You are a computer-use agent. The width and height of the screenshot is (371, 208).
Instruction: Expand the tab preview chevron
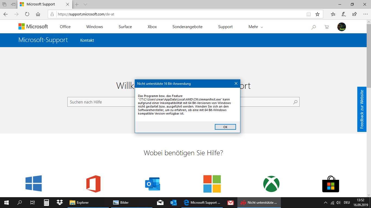pyautogui.click(x=85, y=4)
